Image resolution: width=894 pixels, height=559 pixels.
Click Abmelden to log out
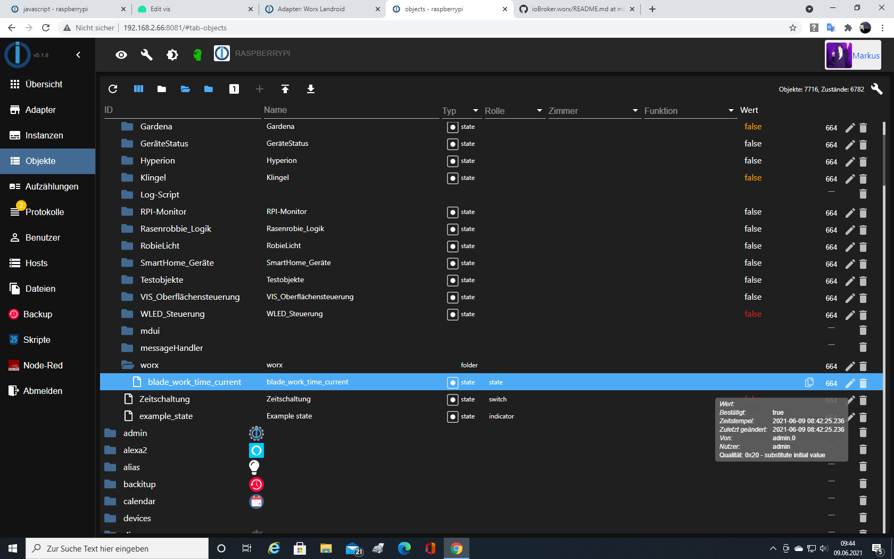point(47,391)
